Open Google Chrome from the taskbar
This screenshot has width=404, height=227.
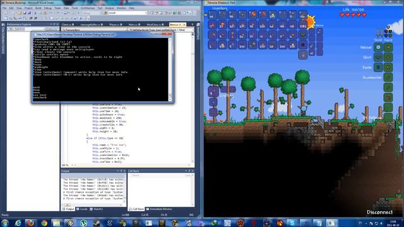point(44,223)
